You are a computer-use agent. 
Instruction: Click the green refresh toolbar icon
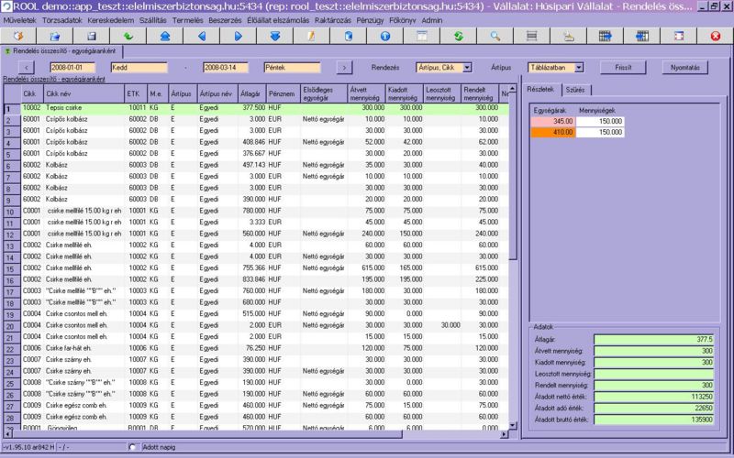tap(458, 36)
